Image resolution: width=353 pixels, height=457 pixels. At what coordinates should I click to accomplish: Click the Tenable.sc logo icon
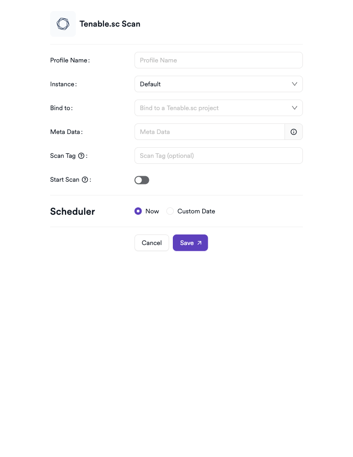(x=63, y=23)
